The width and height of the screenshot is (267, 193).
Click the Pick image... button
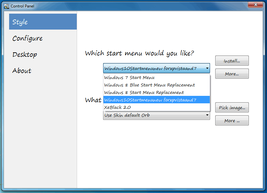click(x=232, y=108)
